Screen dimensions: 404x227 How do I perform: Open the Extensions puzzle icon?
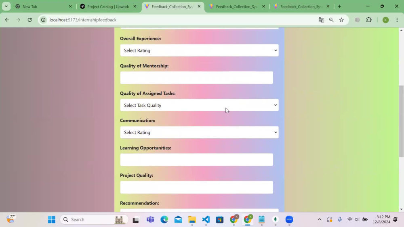(369, 20)
